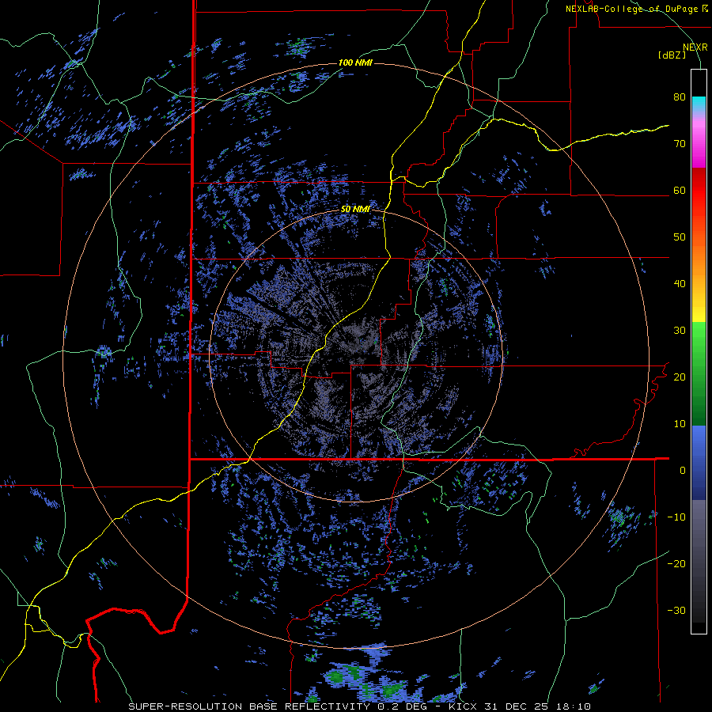Click the 100 NMI range ring label

pos(355,62)
